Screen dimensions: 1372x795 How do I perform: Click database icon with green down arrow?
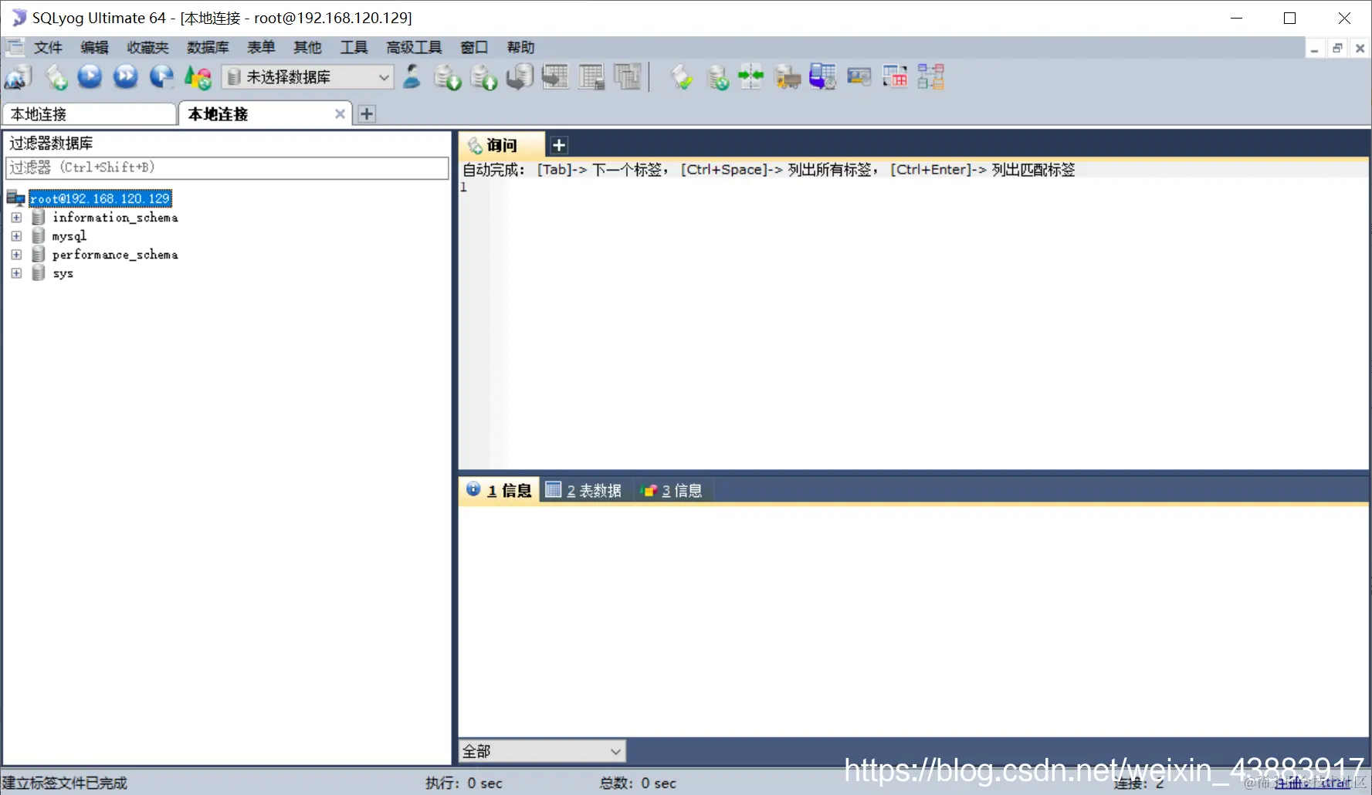click(x=447, y=77)
